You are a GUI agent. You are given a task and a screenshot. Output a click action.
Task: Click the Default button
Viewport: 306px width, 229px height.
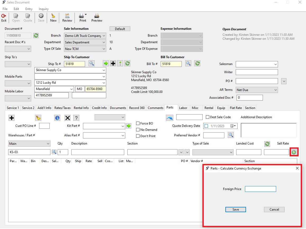pos(120,29)
